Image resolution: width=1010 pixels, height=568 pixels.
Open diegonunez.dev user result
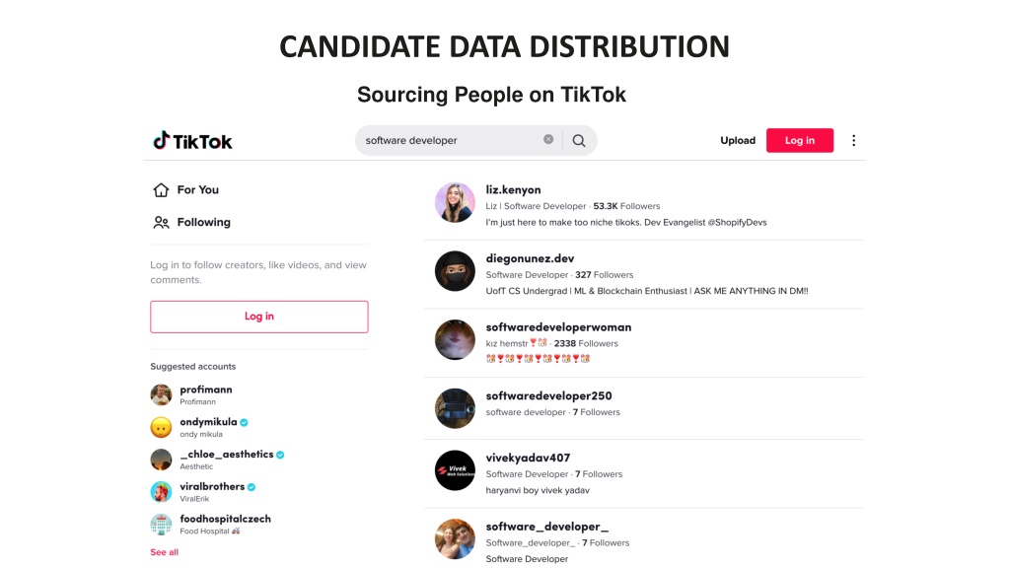643,274
